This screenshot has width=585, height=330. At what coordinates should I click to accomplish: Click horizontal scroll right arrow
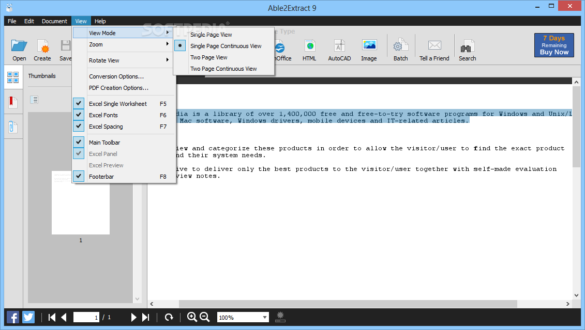(x=568, y=304)
